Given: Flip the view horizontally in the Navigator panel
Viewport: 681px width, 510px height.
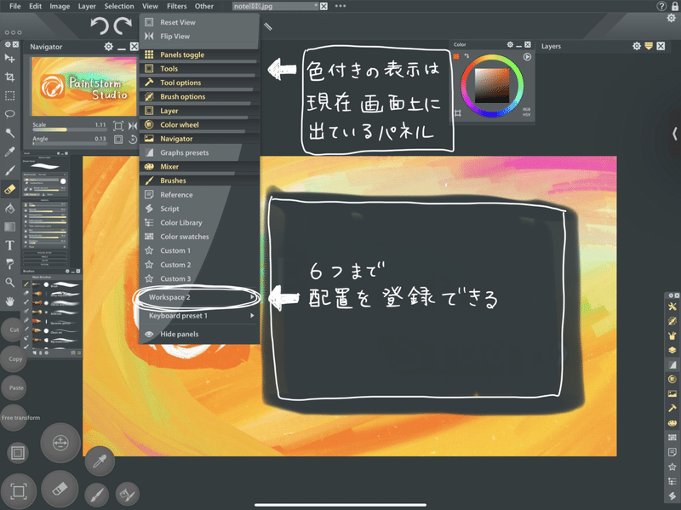Looking at the screenshot, I should click(133, 126).
